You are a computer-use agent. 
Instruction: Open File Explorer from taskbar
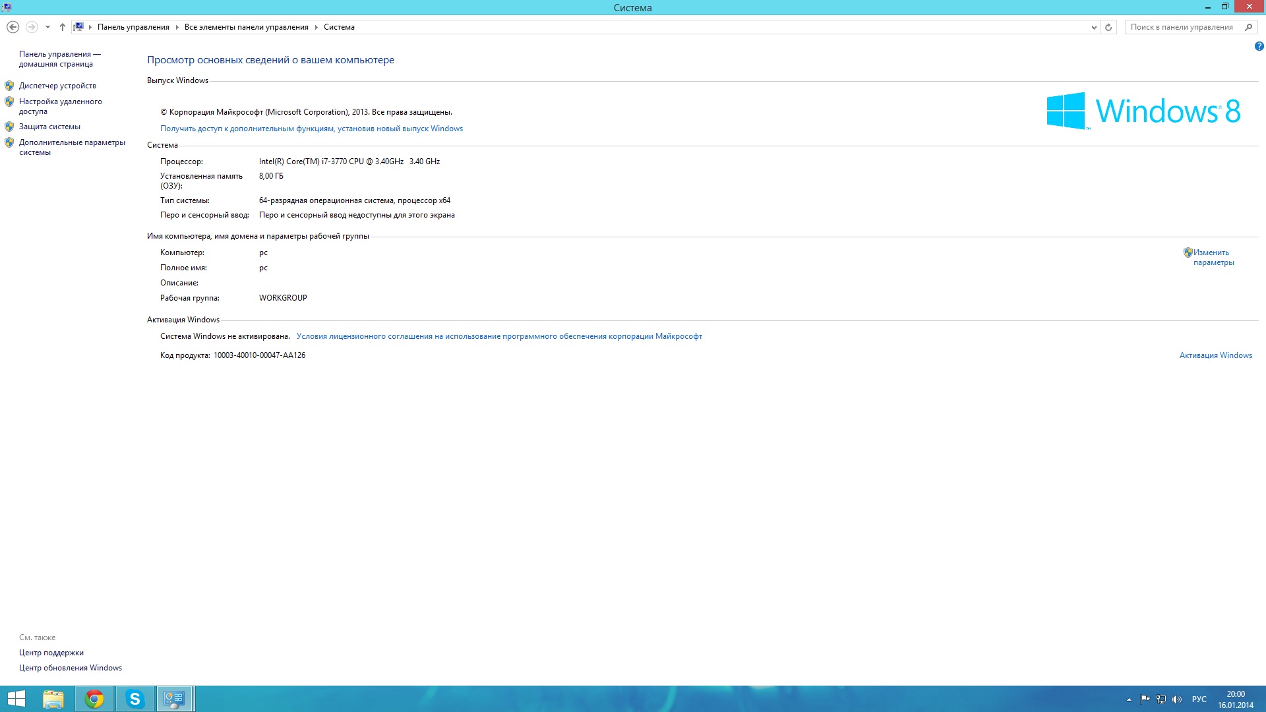pos(53,699)
